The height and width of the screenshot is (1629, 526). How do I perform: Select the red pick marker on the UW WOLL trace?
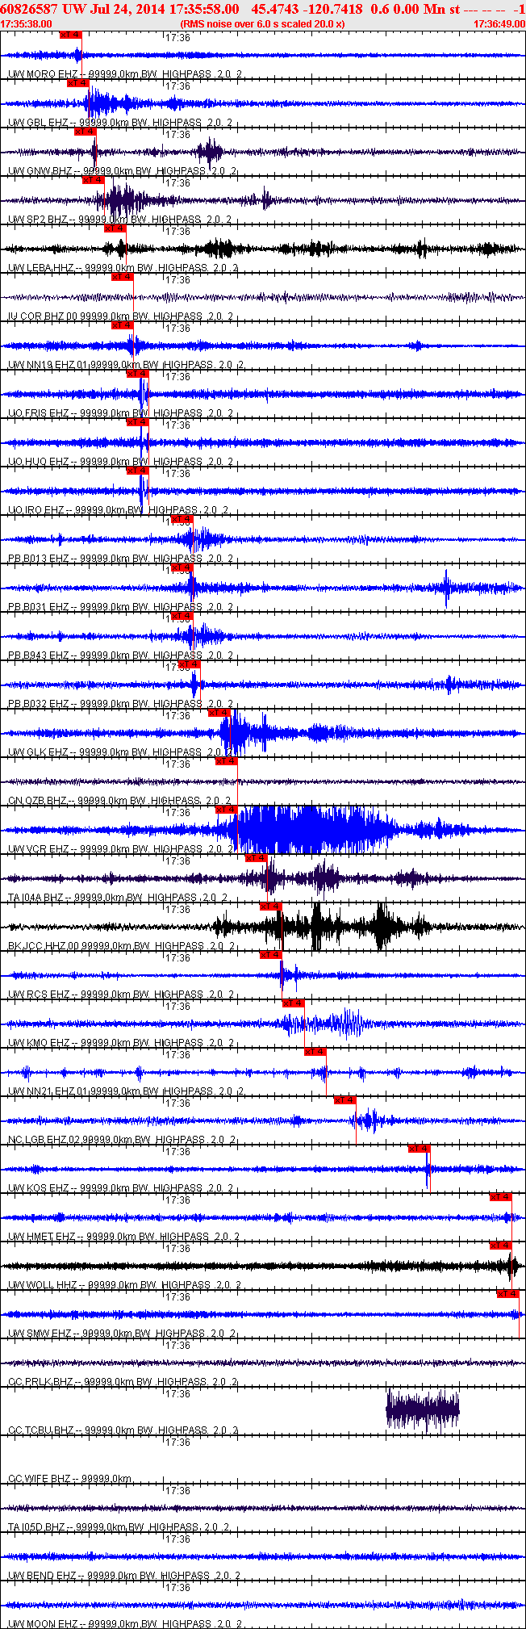(x=501, y=1246)
